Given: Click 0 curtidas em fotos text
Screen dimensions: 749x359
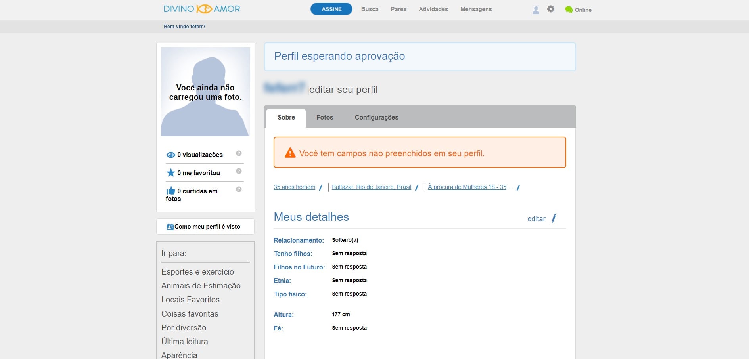Looking at the screenshot, I should coord(192,195).
